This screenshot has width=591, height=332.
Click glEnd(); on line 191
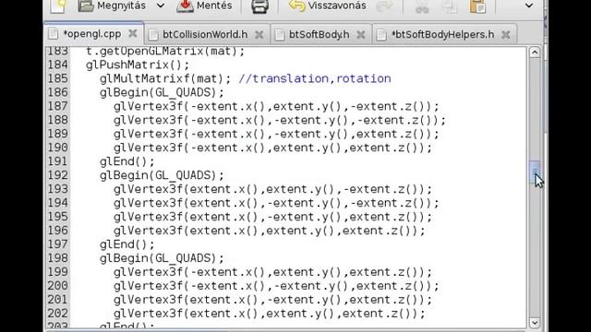tap(127, 161)
